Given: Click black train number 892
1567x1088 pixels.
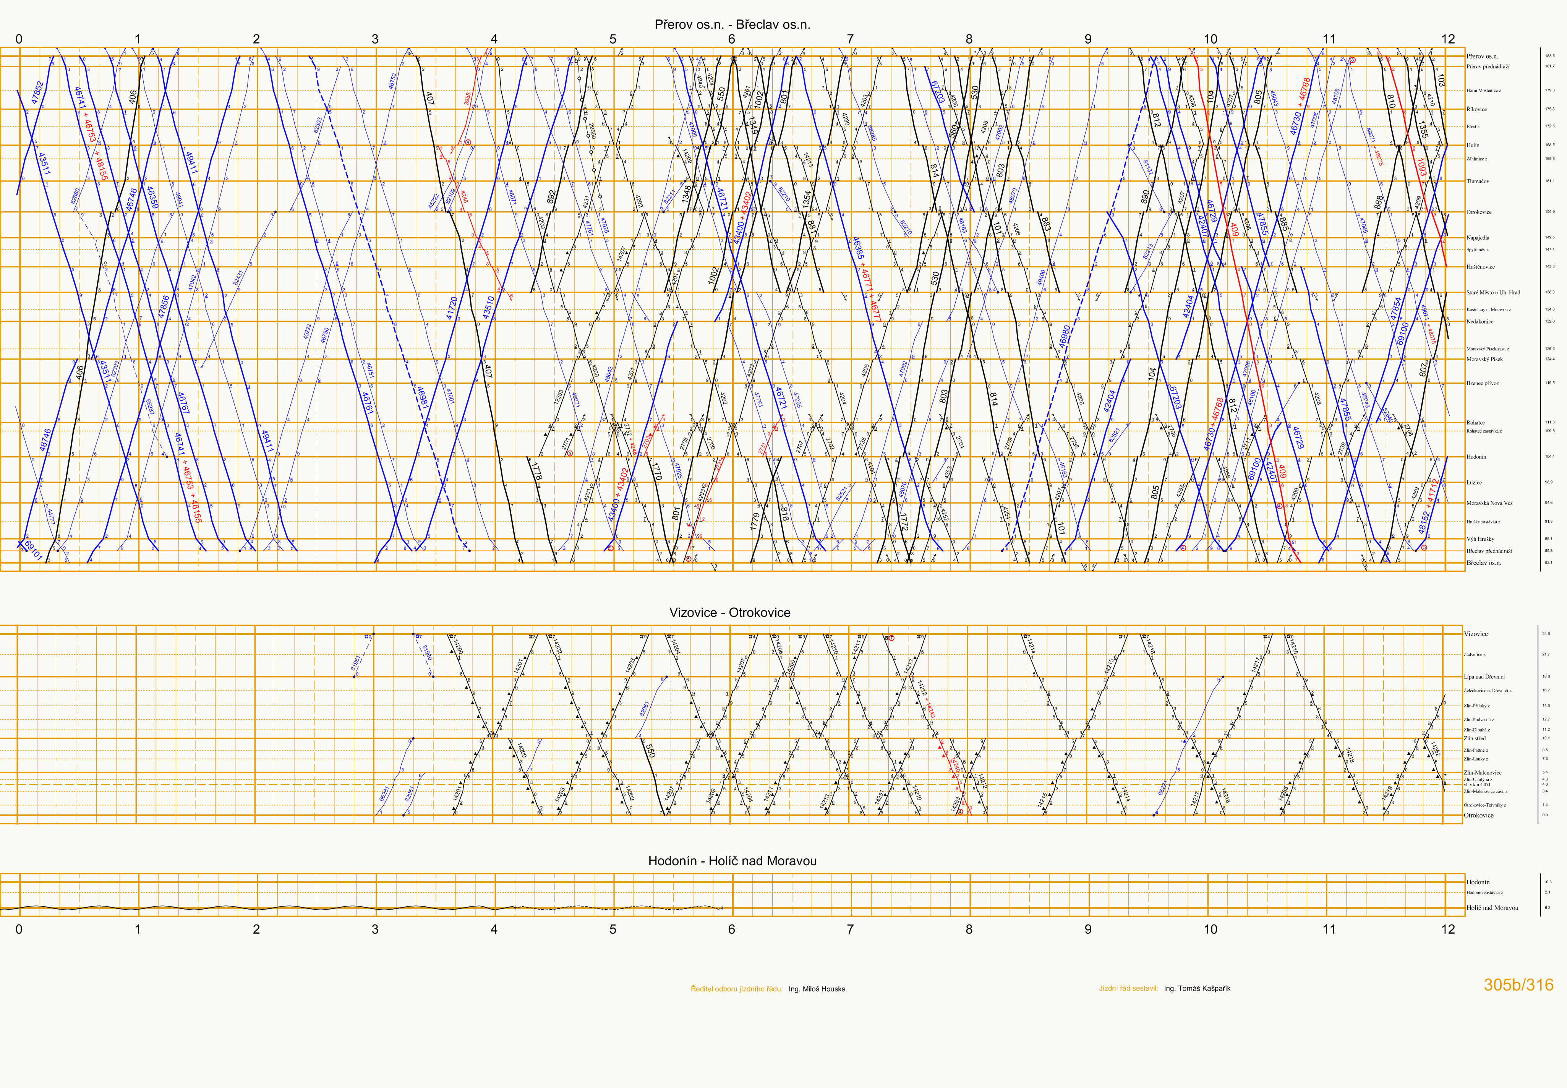Looking at the screenshot, I should (551, 196).
